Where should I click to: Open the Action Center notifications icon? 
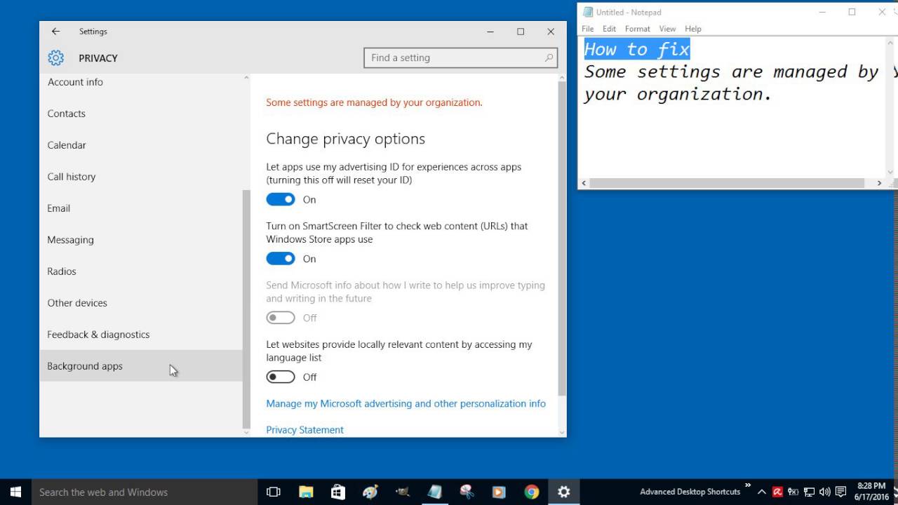841,492
